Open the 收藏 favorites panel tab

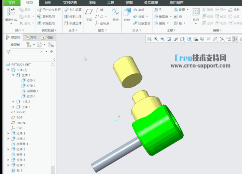[47, 38]
